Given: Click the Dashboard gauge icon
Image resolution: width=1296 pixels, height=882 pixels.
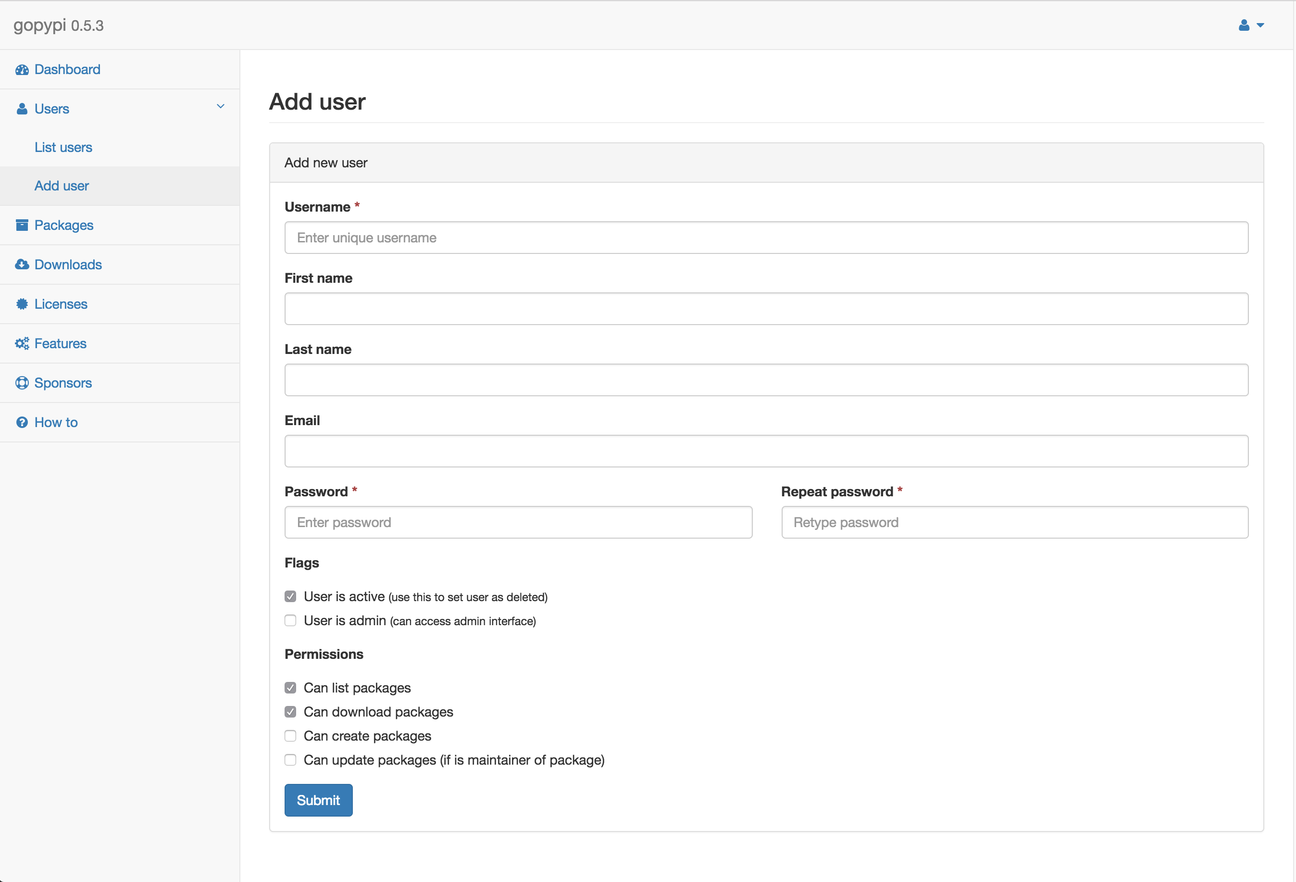Looking at the screenshot, I should coord(22,70).
